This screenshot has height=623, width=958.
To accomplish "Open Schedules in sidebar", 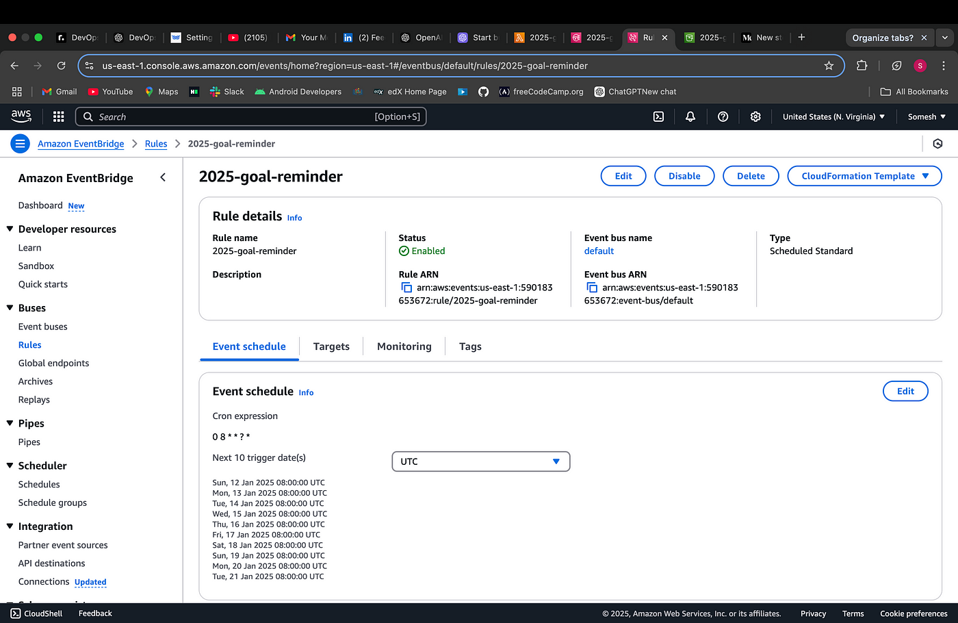I will [x=39, y=484].
